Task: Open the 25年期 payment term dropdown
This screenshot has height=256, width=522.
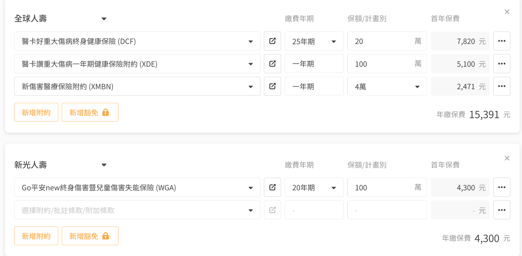Action: (x=314, y=41)
